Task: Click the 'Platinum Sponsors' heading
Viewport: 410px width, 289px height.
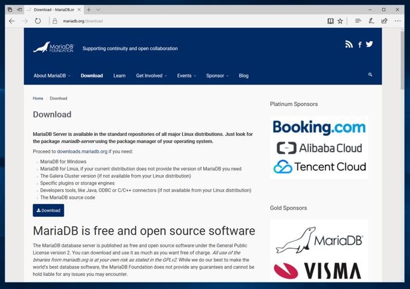Action: pyautogui.click(x=294, y=104)
